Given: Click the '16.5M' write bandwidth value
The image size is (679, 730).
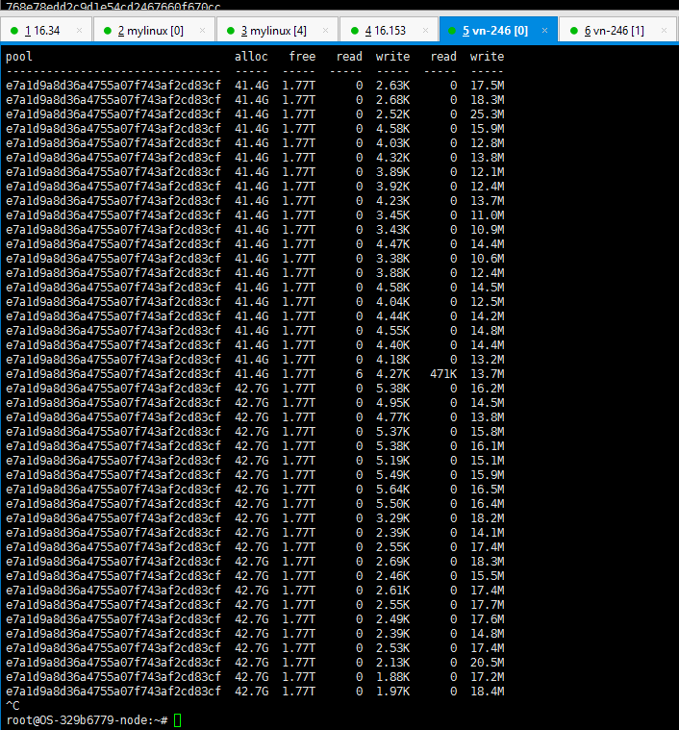Looking at the screenshot, I should click(x=488, y=490).
